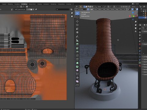Open the Object Data green triangle tab
The width and height of the screenshot is (147, 110).
[x=140, y=63]
